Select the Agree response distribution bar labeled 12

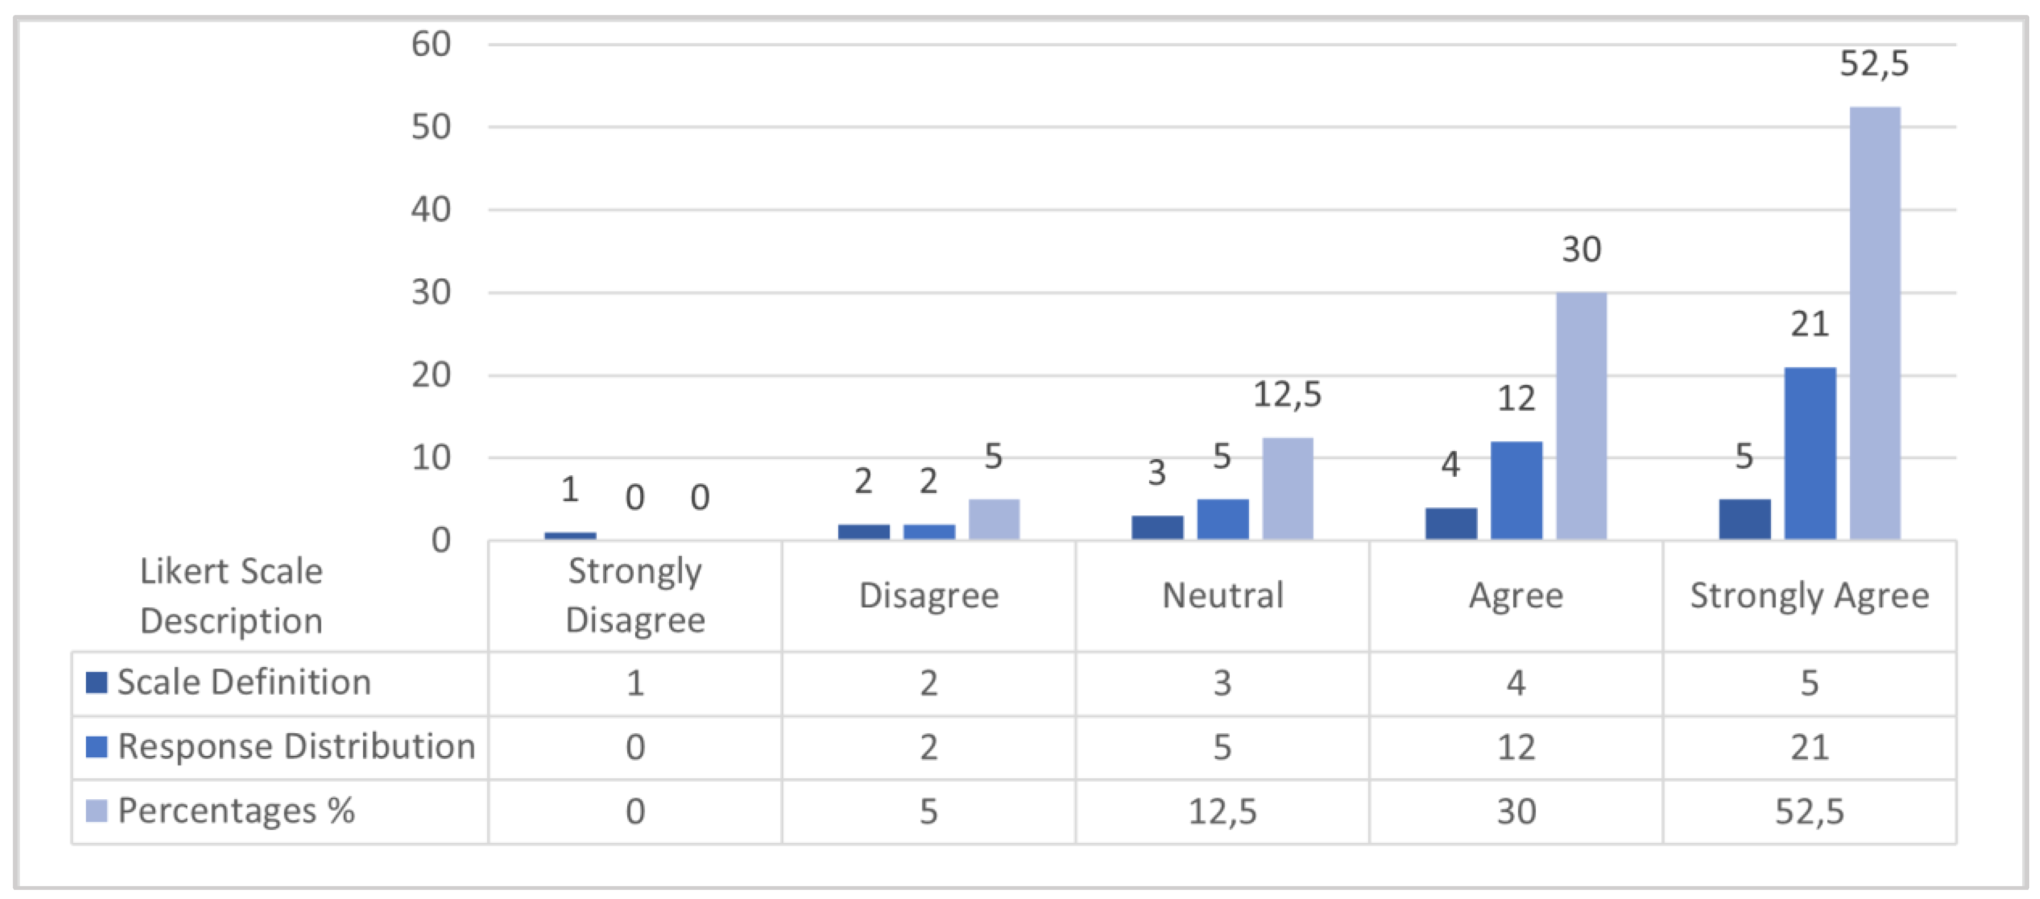point(1516,490)
